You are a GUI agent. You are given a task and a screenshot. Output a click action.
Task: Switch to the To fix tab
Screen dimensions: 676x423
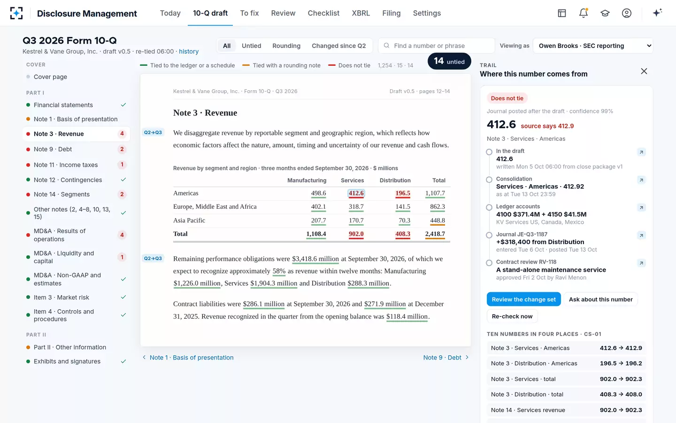coord(249,13)
